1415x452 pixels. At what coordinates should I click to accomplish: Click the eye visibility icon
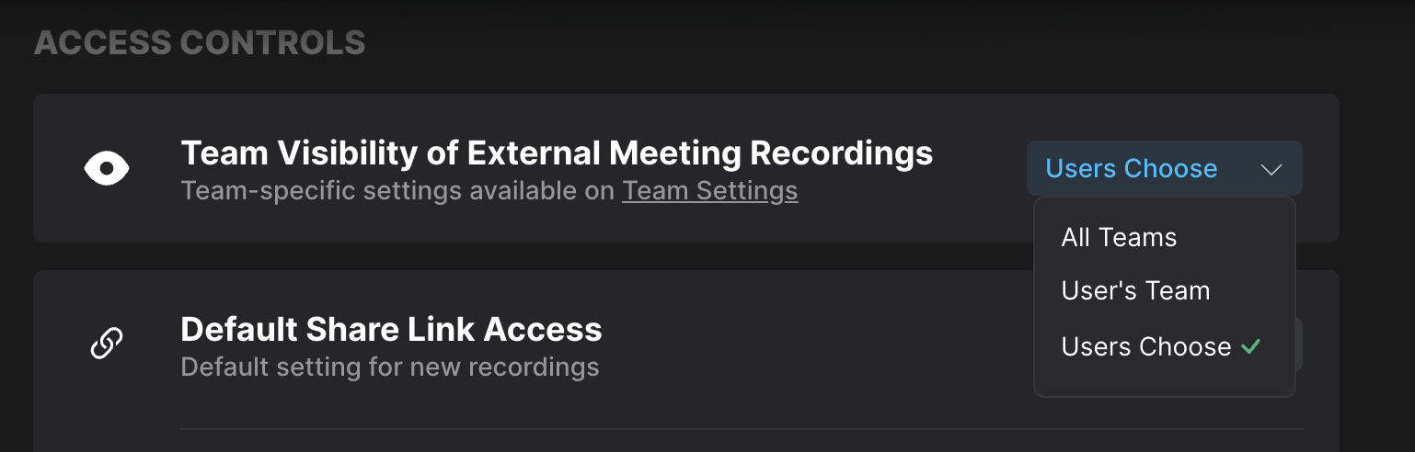[x=107, y=168]
